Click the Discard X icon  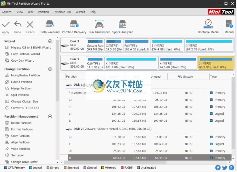point(30,24)
